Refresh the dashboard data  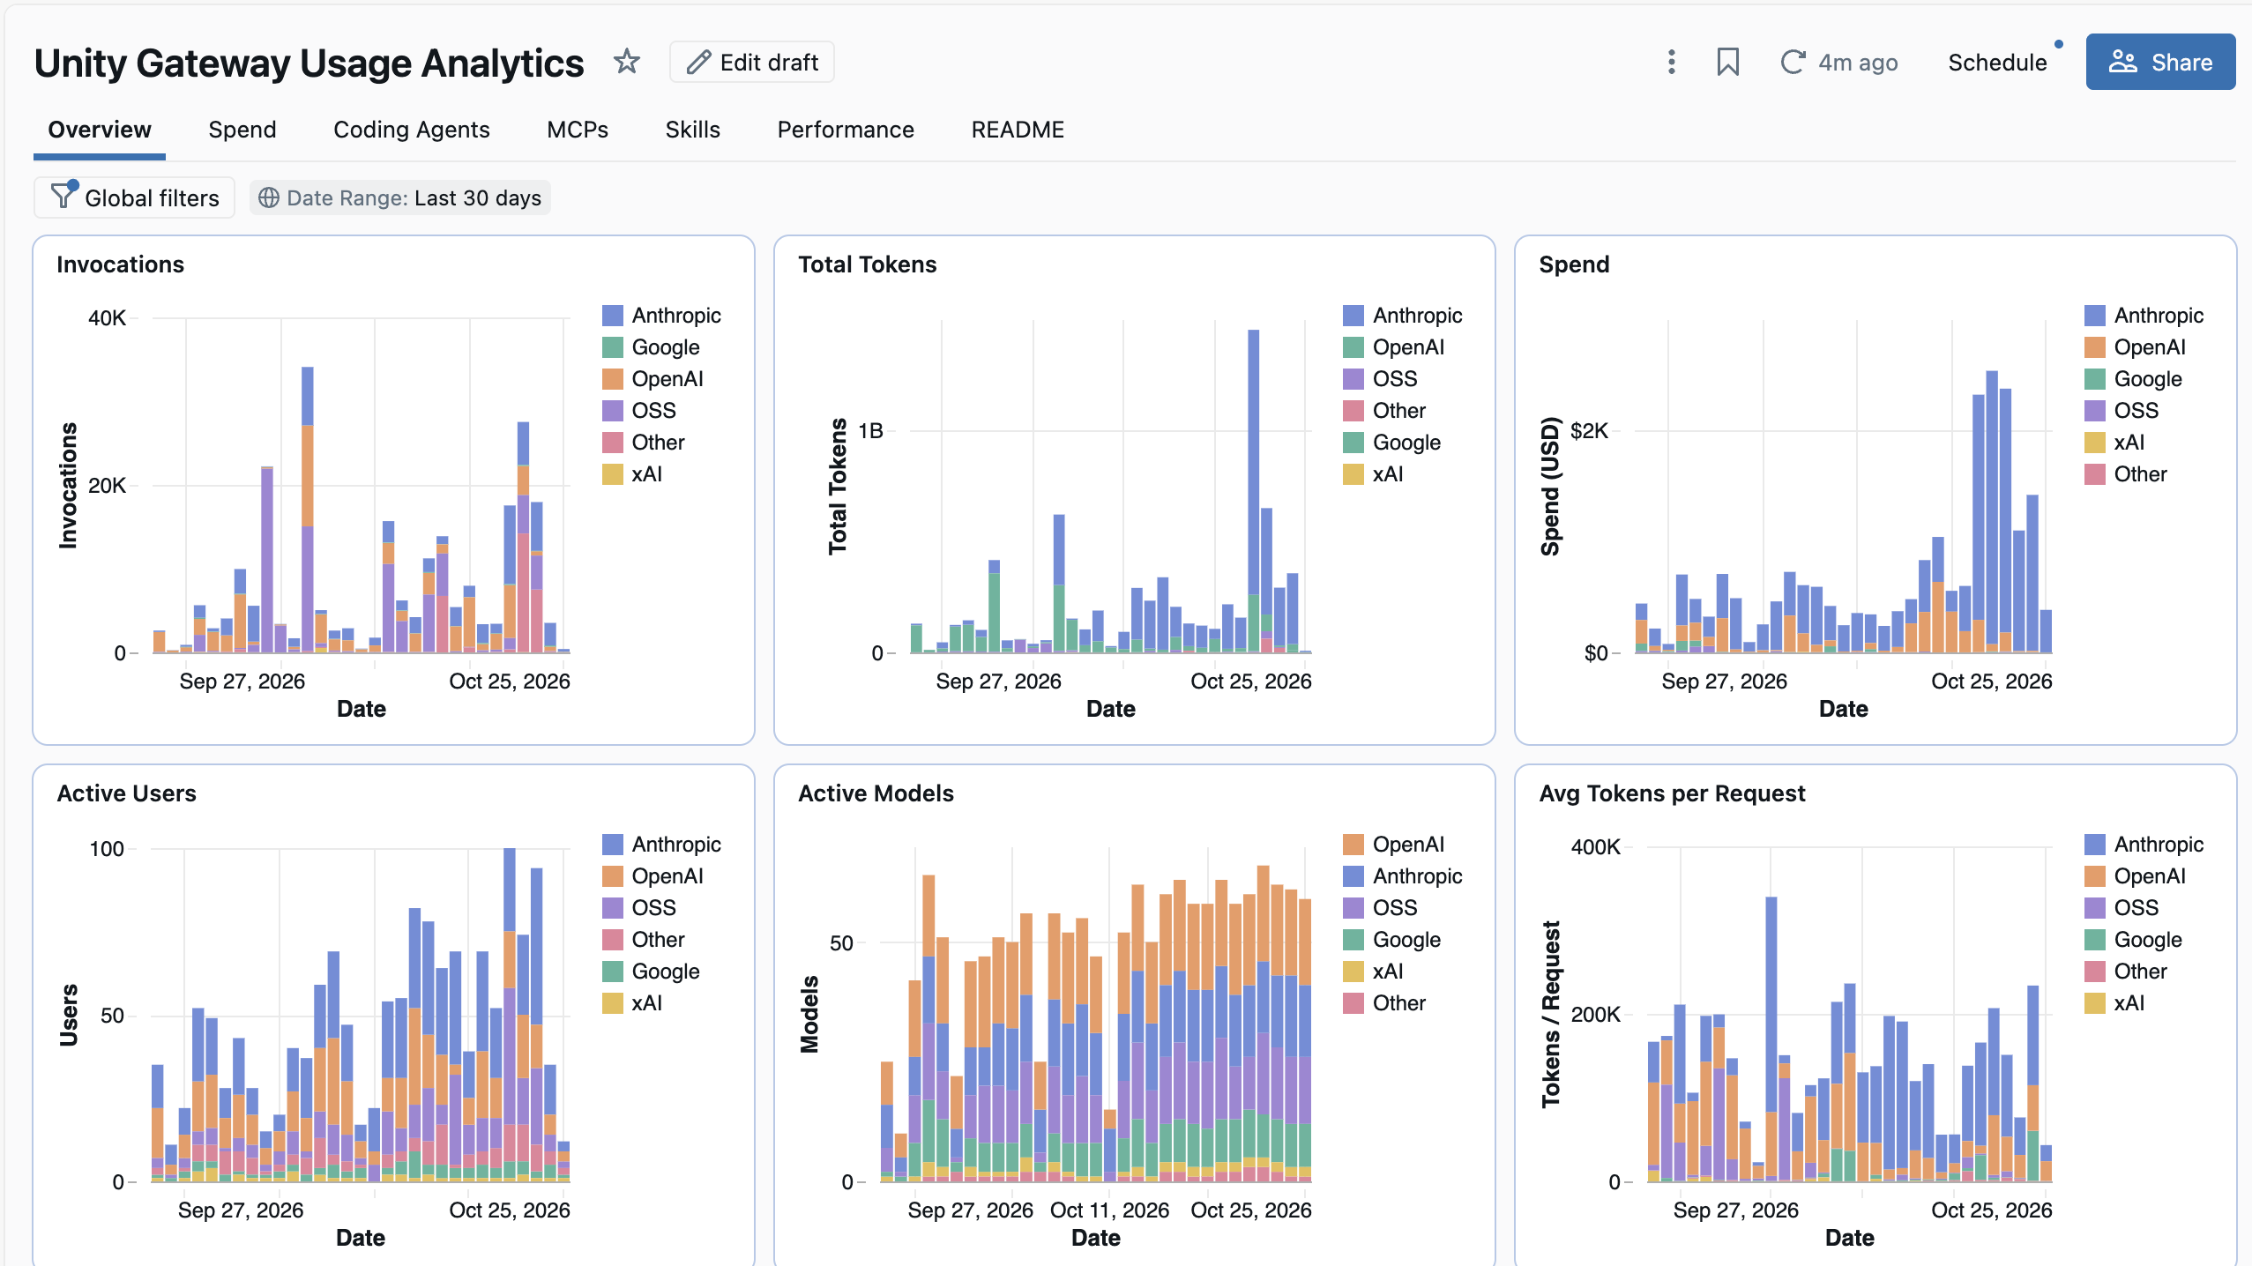tap(1793, 62)
